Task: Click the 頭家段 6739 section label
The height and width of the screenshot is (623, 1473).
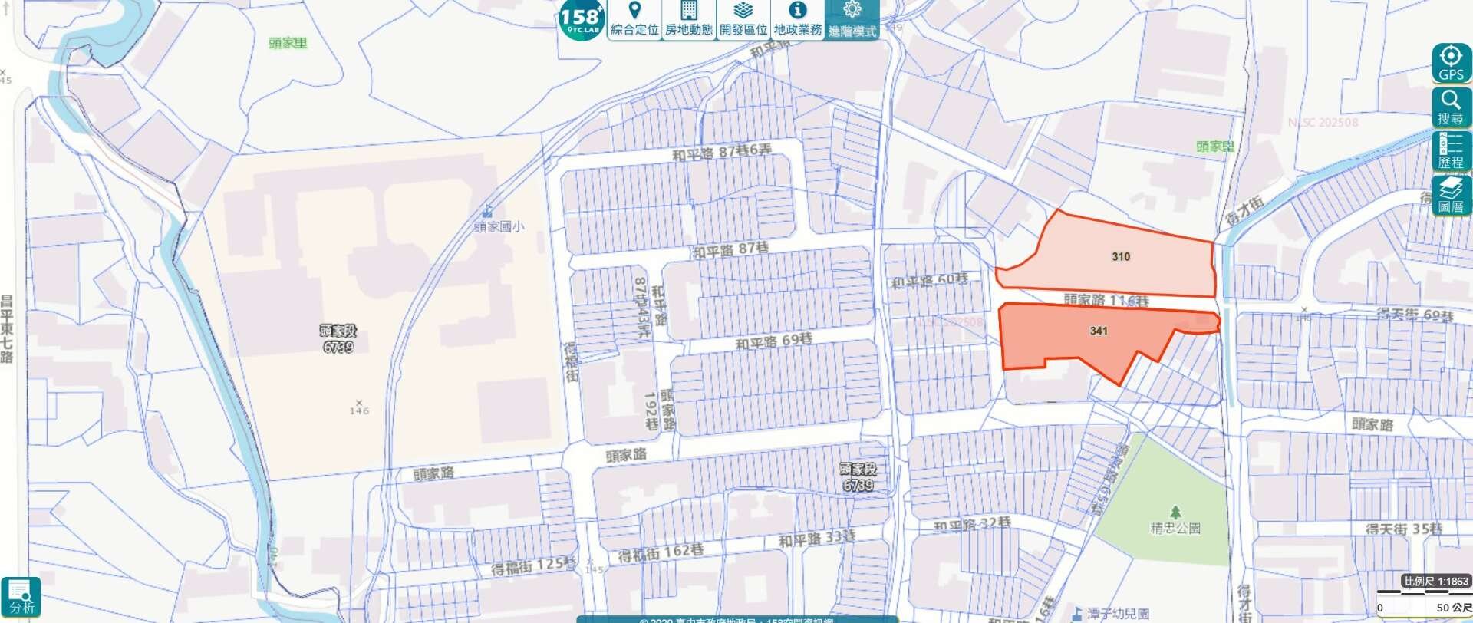Action: (338, 339)
